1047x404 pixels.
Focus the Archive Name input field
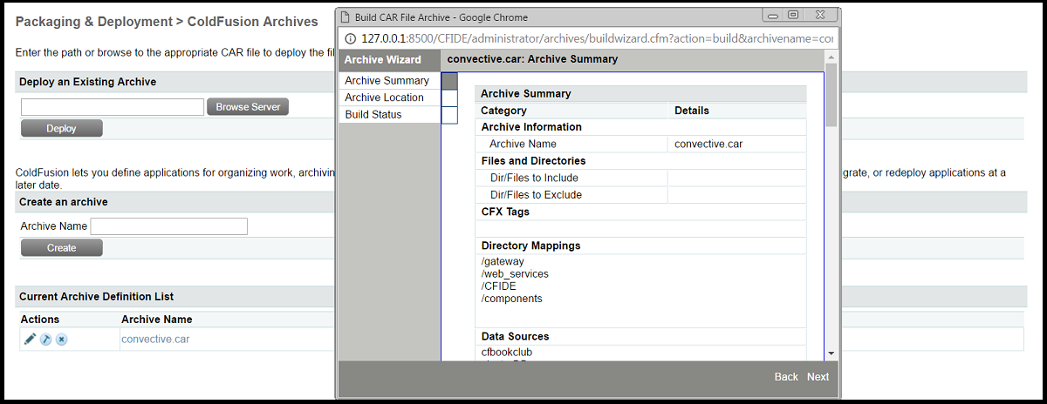tap(169, 226)
